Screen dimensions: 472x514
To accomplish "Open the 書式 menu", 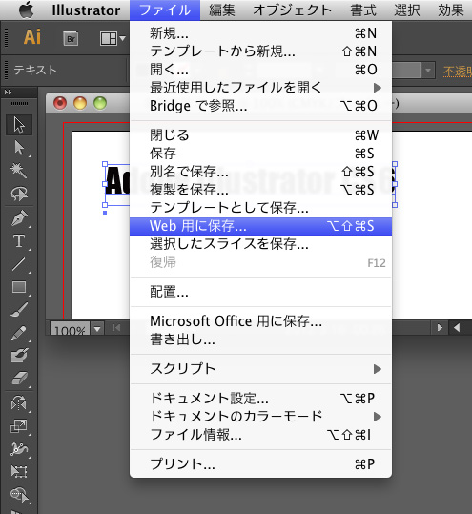I will [x=363, y=10].
